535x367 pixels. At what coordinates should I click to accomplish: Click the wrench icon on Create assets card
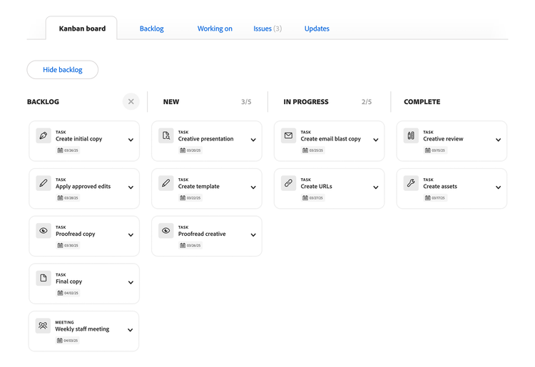point(411,183)
